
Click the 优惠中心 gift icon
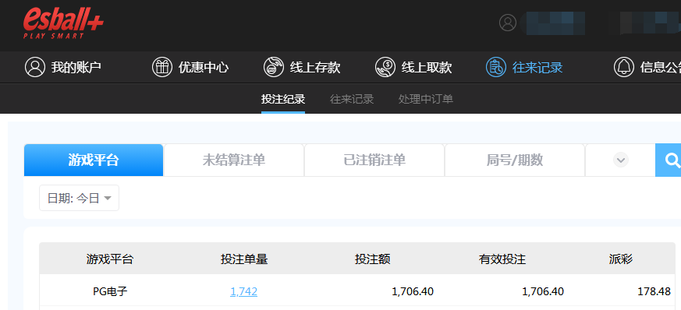click(x=162, y=67)
